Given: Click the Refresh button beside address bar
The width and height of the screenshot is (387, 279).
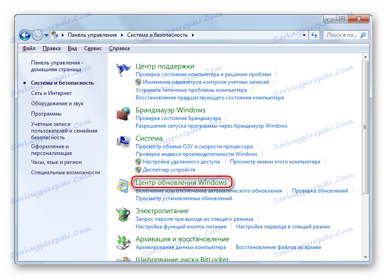Looking at the screenshot, I should (x=314, y=35).
